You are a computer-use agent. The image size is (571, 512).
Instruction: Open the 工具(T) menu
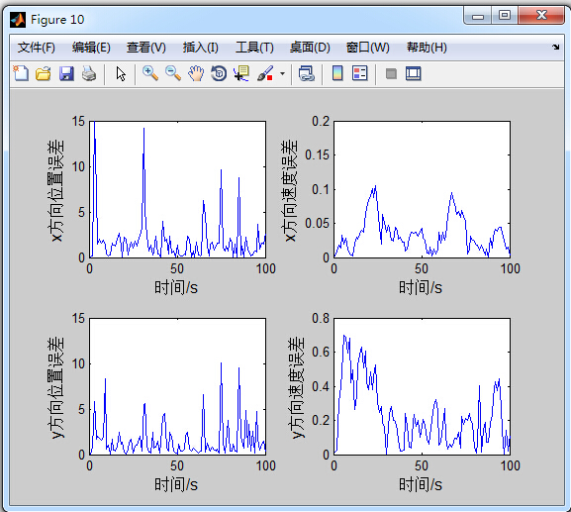tap(254, 48)
